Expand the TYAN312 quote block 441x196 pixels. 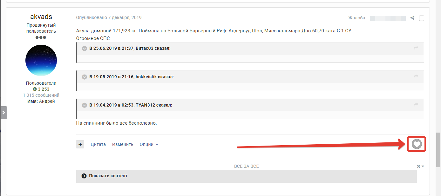[84, 105]
